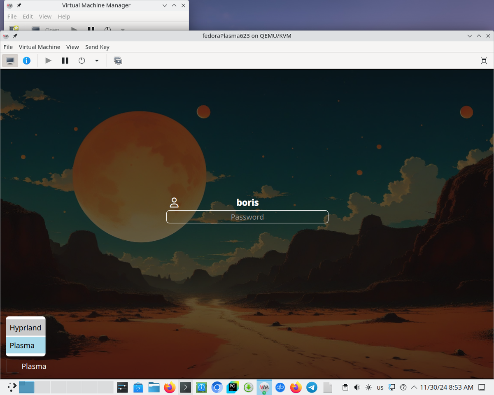
Task: Pause the fedoraPlasma623 virtual machine
Action: pyautogui.click(x=65, y=61)
